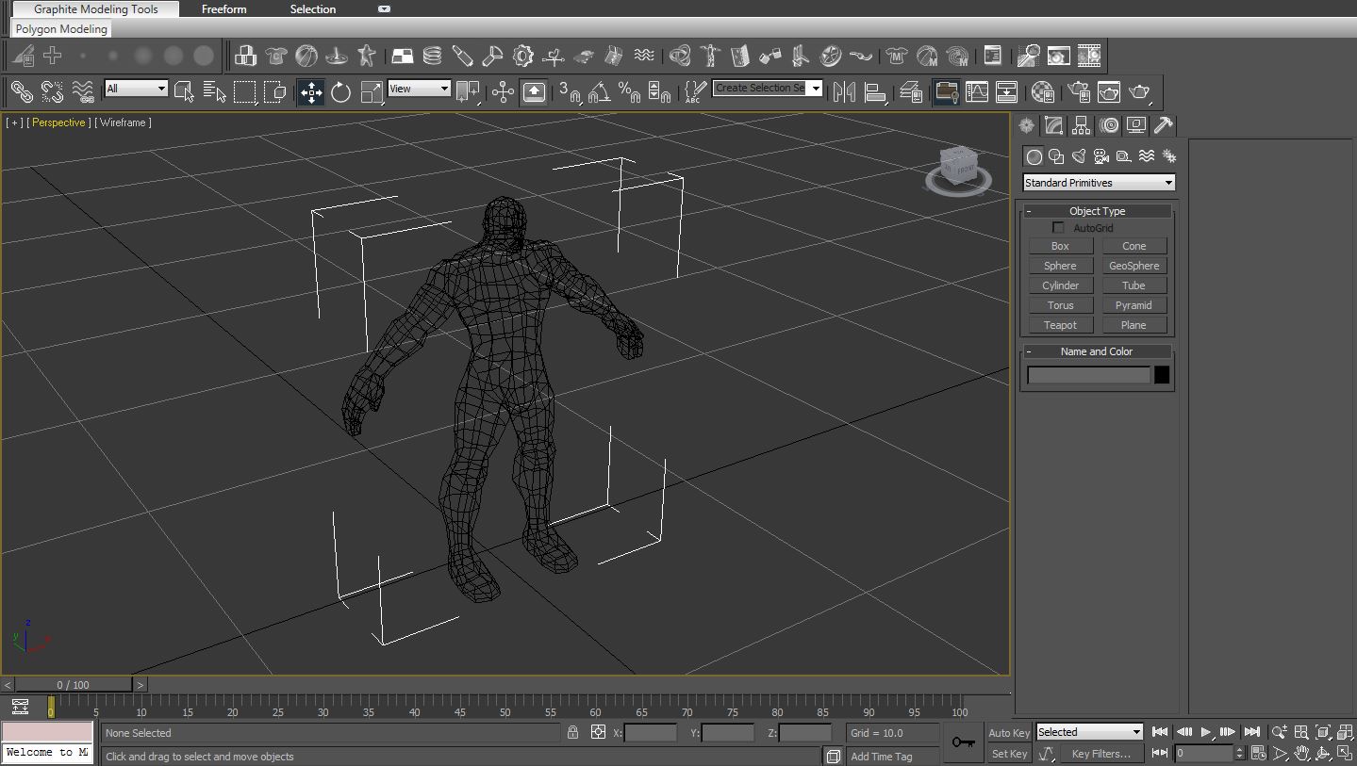Open the Select by Name list

click(215, 91)
